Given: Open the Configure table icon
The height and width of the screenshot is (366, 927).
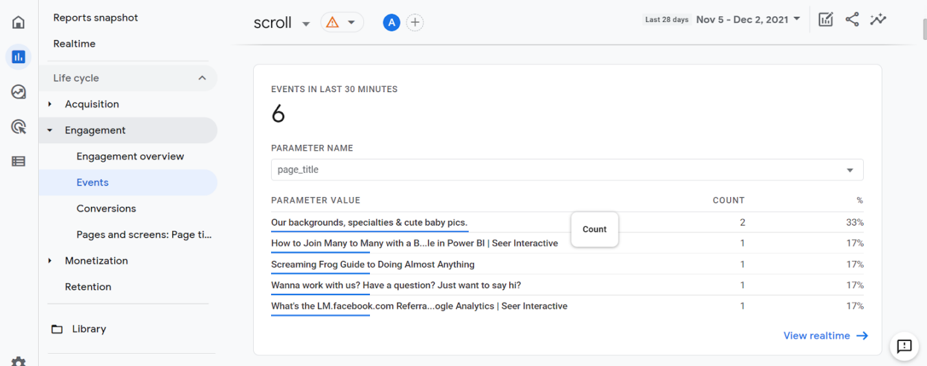Looking at the screenshot, I should tap(19, 162).
